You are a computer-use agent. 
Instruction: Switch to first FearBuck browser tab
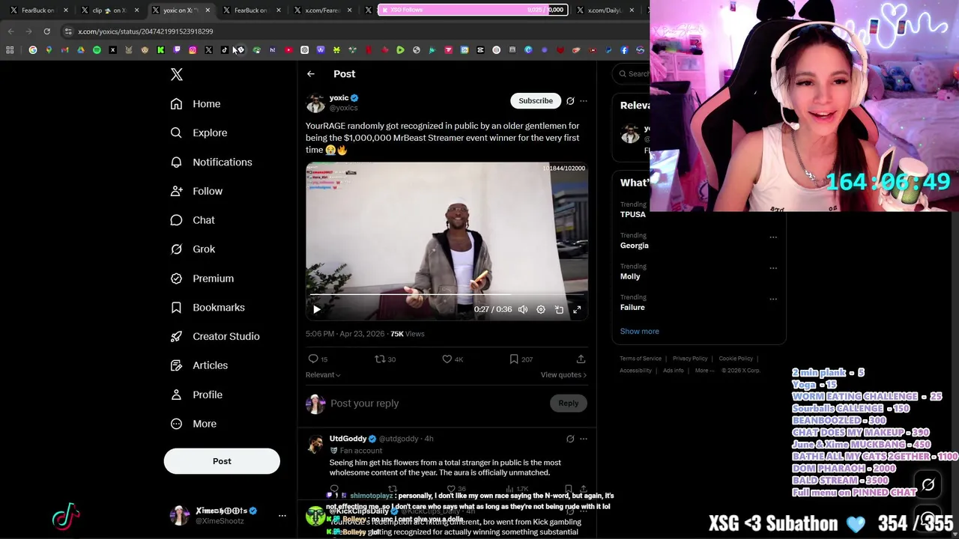37,10
